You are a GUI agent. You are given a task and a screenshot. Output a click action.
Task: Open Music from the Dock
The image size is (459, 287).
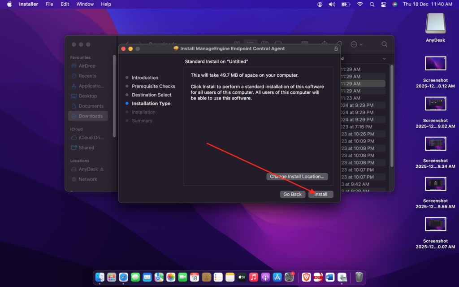[254, 277]
